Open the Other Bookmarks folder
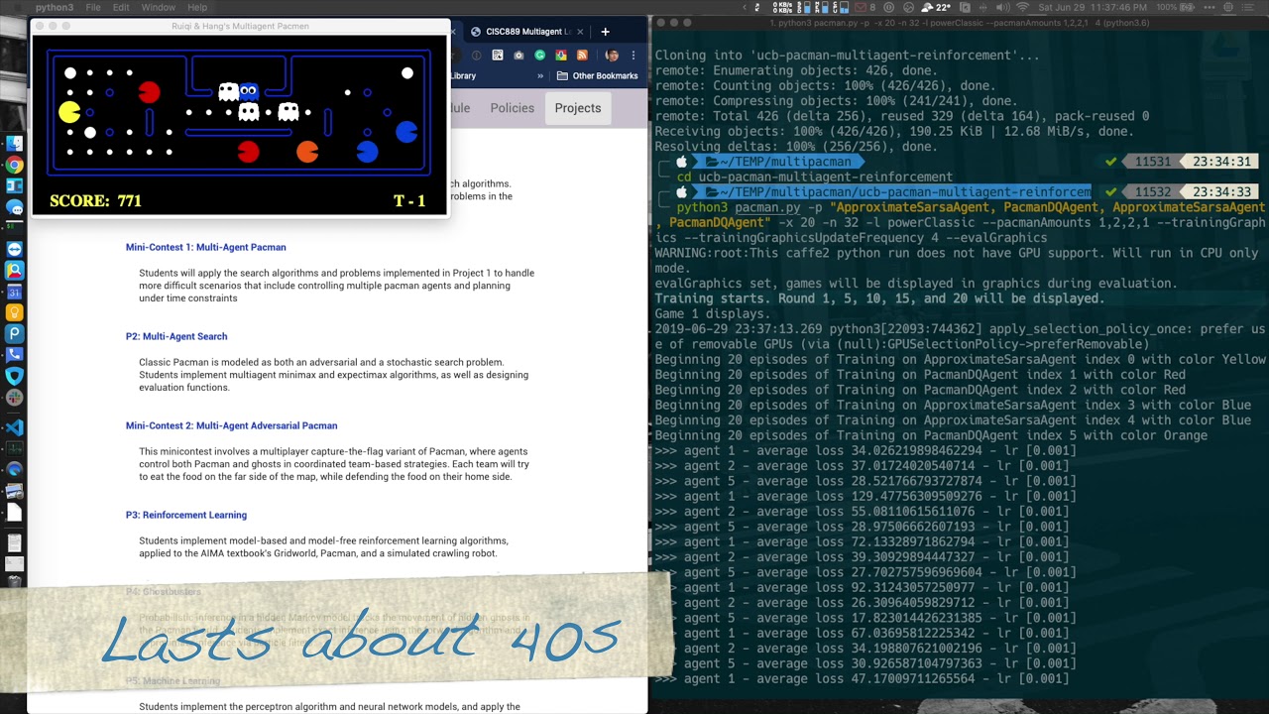The image size is (1269, 714). tap(597, 75)
